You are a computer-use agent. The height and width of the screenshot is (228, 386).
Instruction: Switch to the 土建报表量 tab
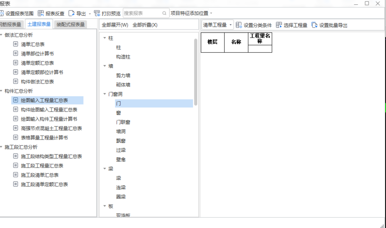coord(39,24)
